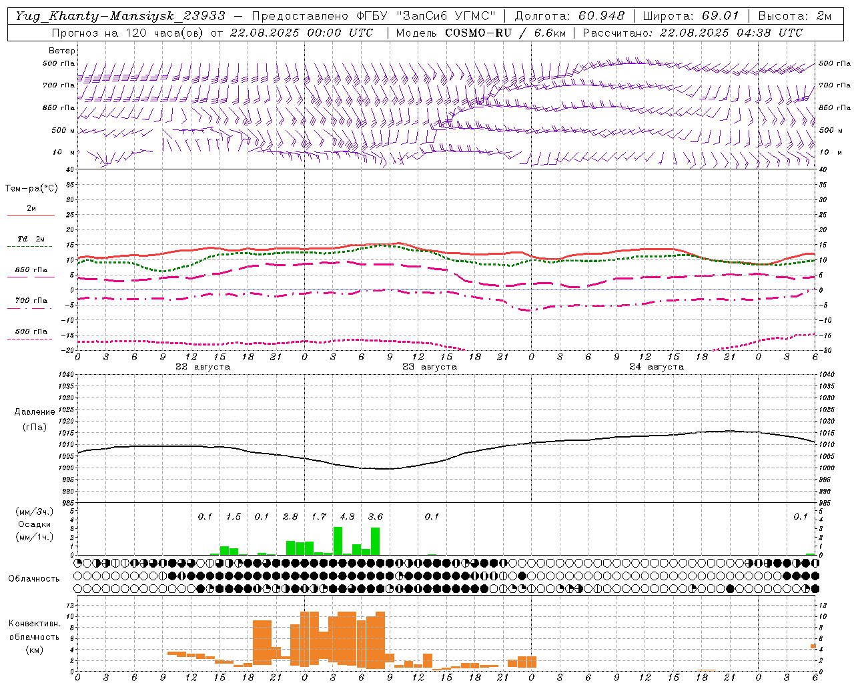
Task: Click the 1.5 precipitation total
Action: 234,517
